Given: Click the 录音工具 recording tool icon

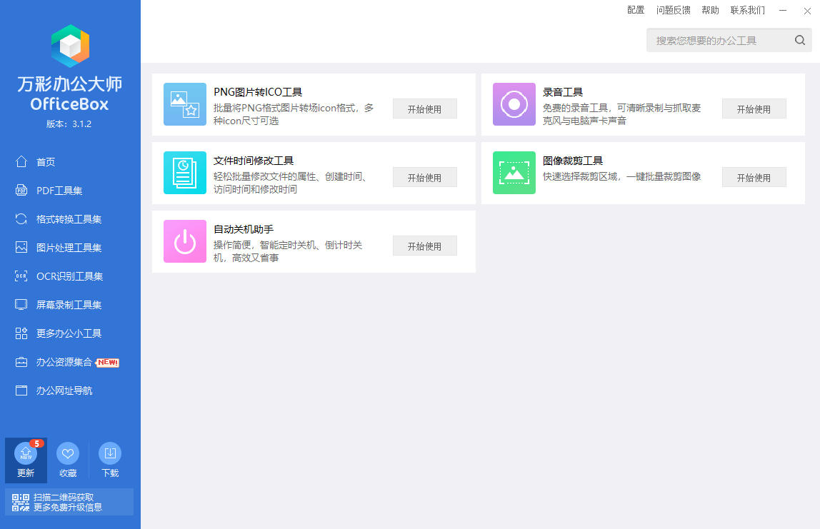Looking at the screenshot, I should click(x=514, y=104).
